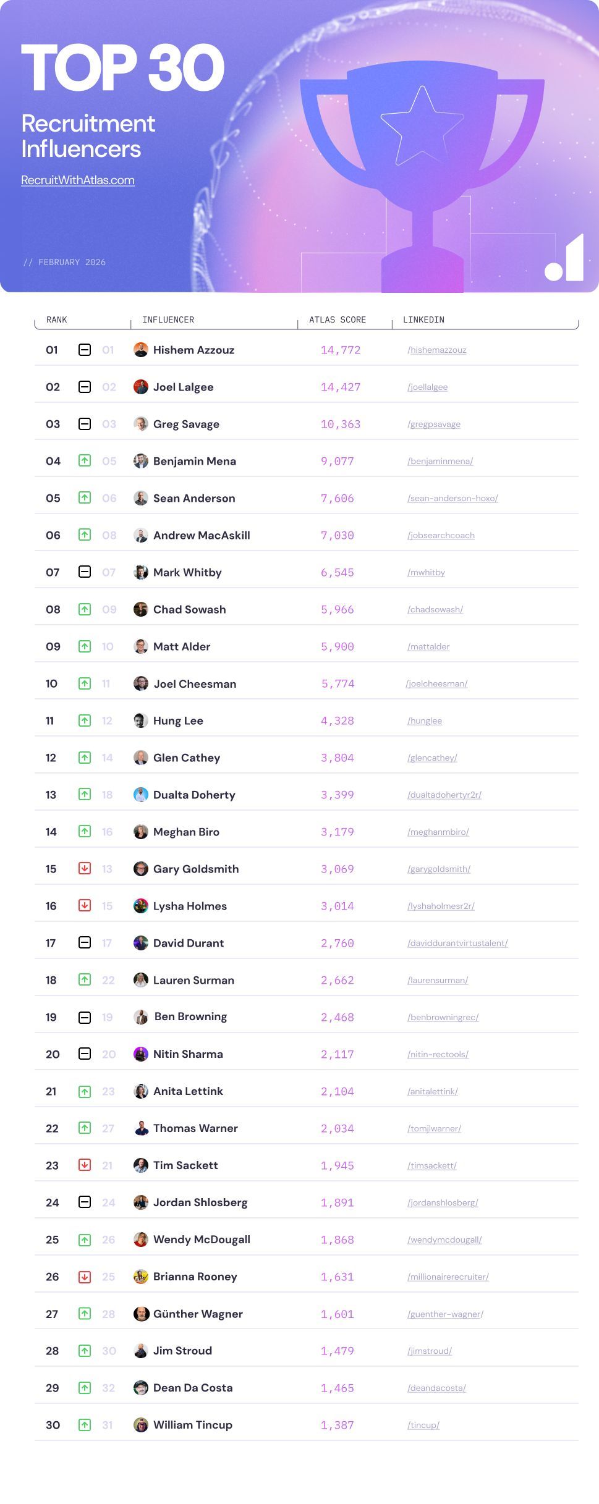The image size is (599, 1504).
Task: Click the red down arrow beside Tim Sackett
Action: click(x=85, y=1165)
